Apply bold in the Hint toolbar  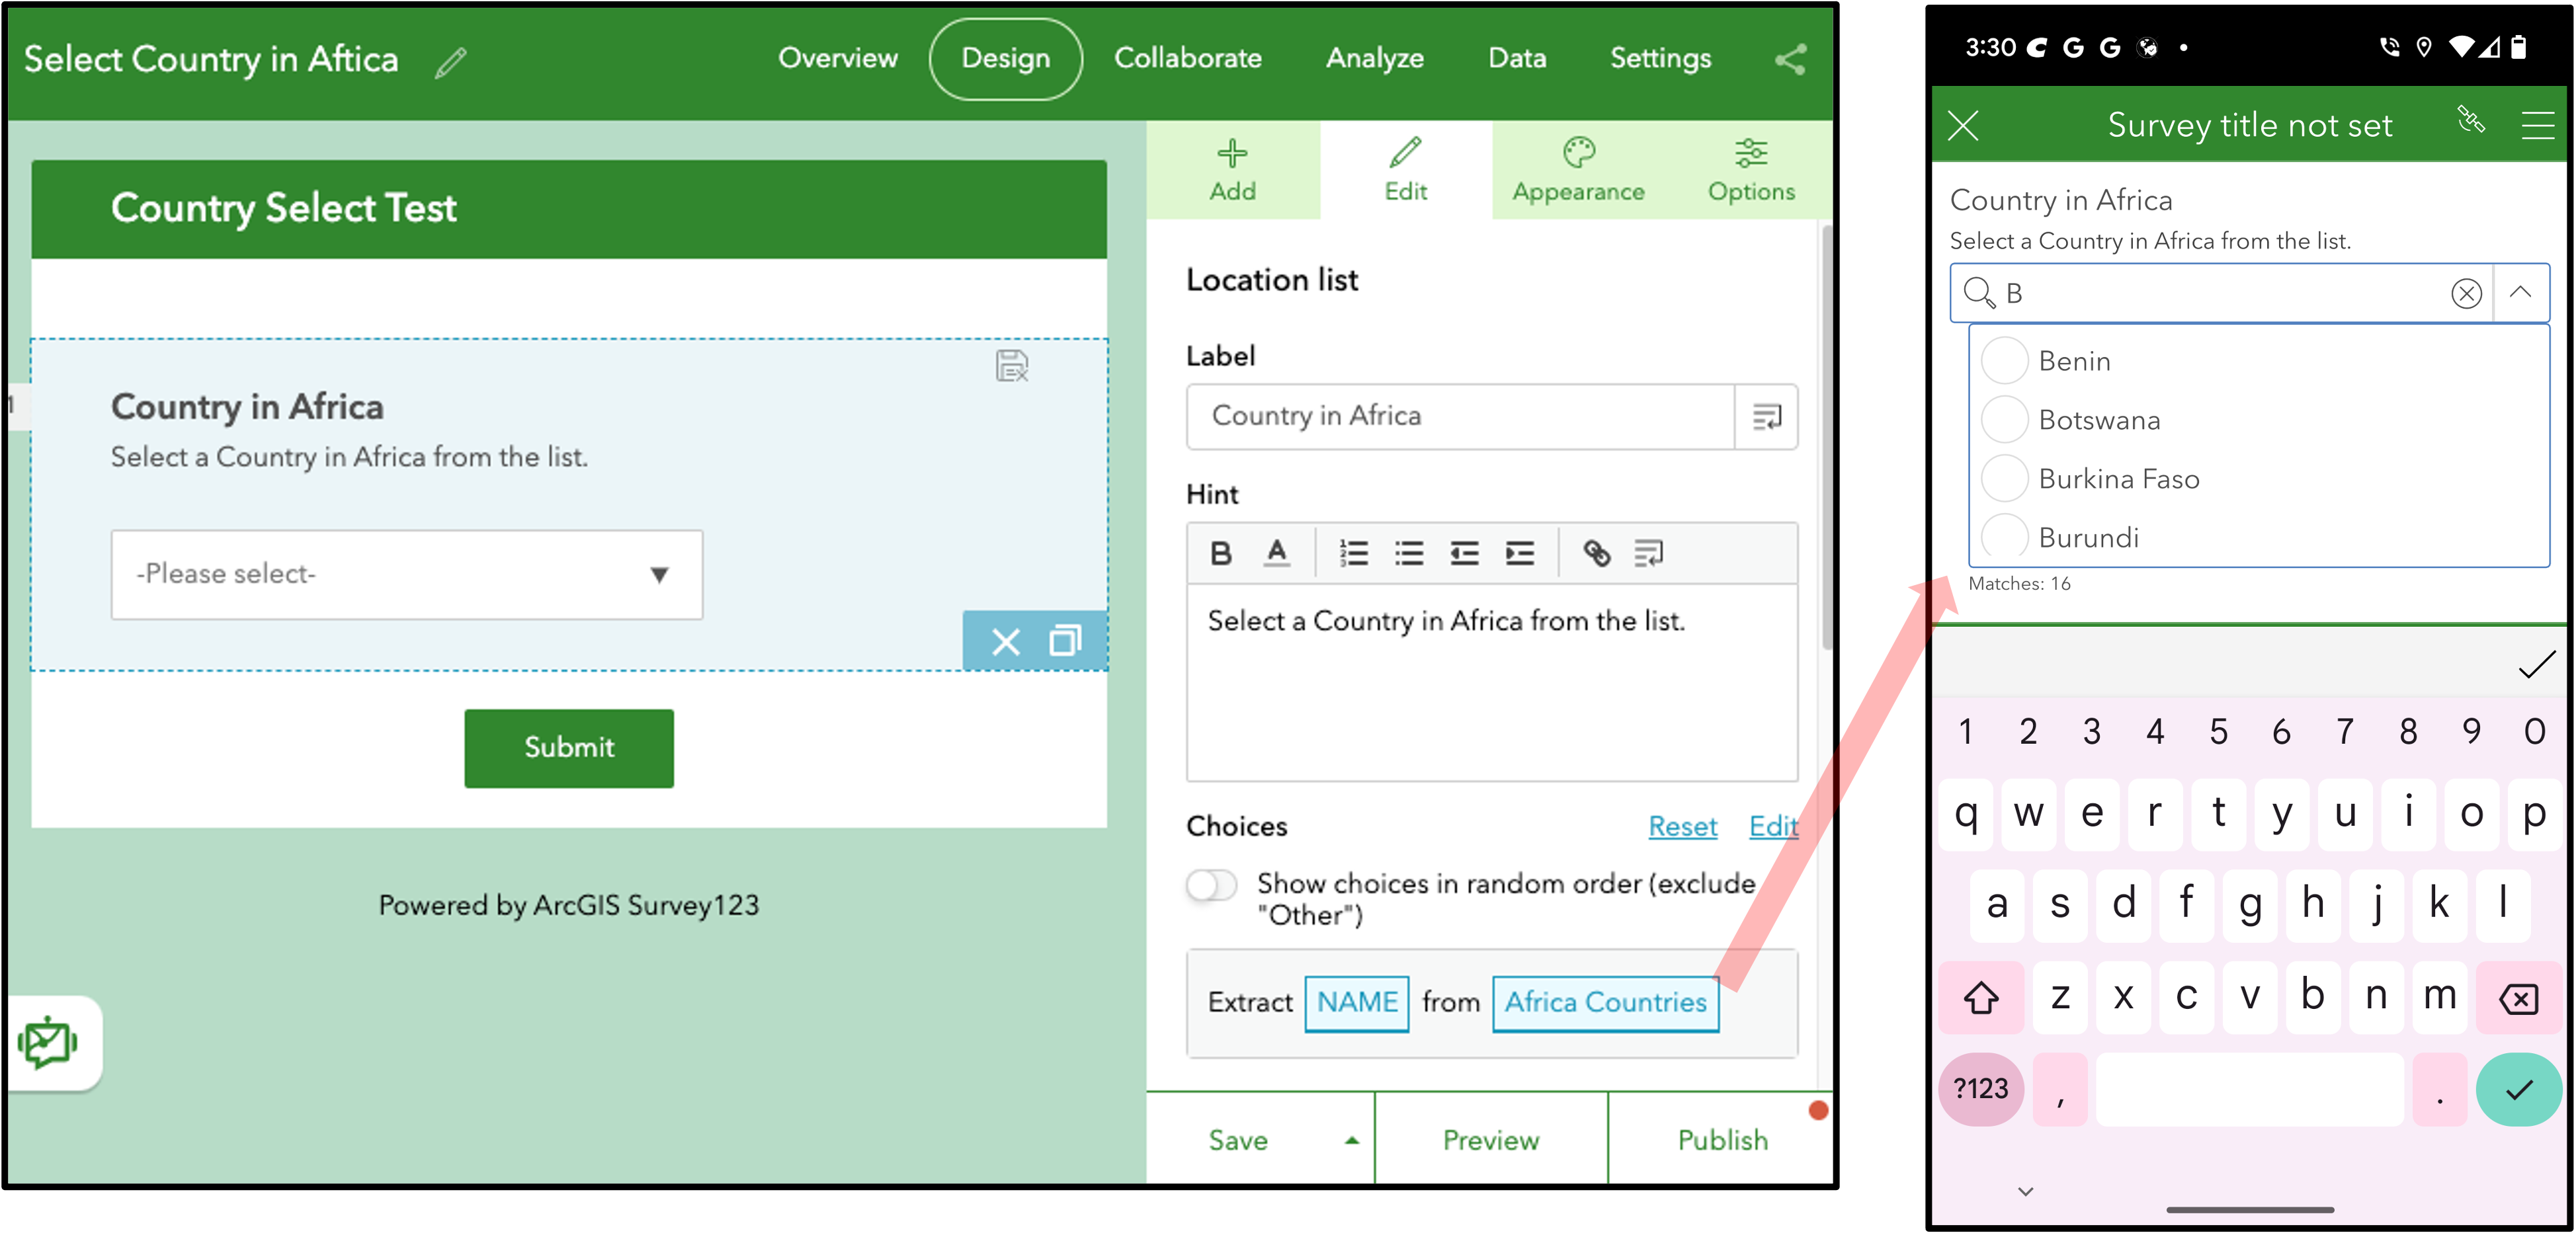click(1220, 553)
